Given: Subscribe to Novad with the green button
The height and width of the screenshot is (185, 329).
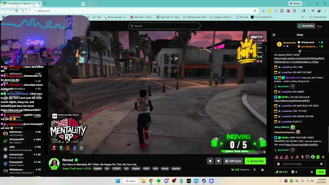Looking at the screenshot, I should 255,161.
